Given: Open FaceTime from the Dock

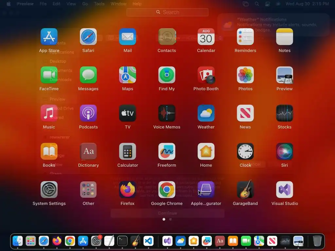Looking at the screenshot, I should point(246,241).
